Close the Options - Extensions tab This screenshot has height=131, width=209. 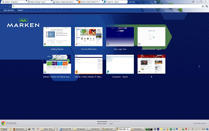click(x=25, y=2)
